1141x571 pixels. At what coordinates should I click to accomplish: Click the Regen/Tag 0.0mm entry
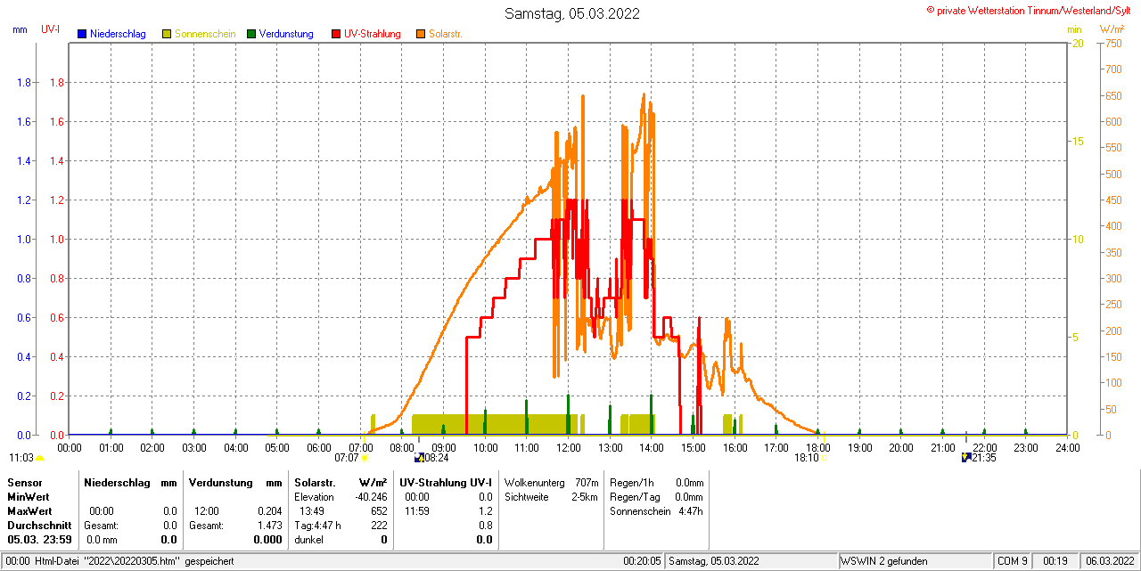[657, 496]
